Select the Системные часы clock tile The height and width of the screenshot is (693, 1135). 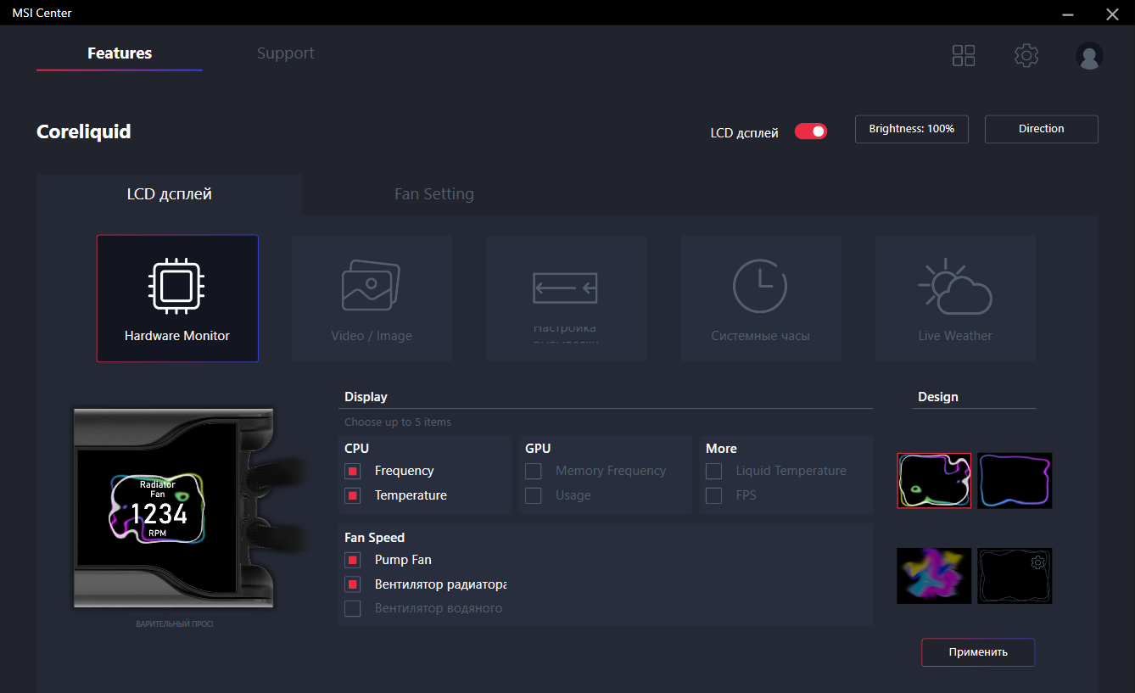click(761, 299)
